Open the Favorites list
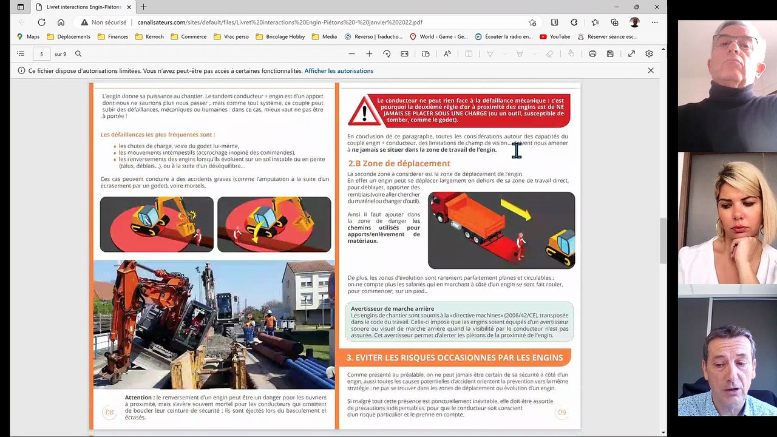 (x=595, y=22)
